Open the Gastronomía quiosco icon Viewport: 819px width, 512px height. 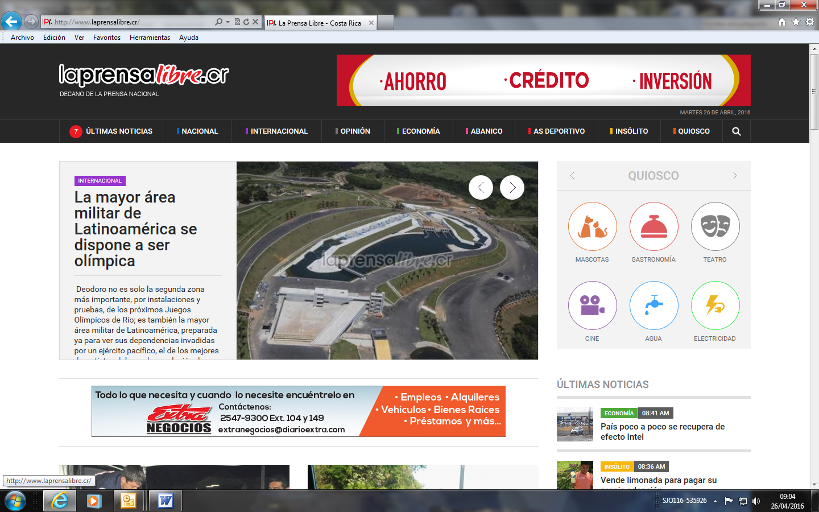pos(653,226)
